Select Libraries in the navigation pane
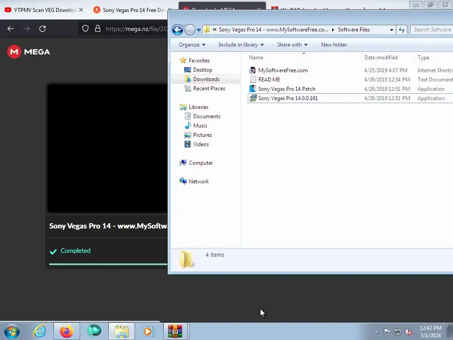The image size is (453, 340). [x=198, y=107]
